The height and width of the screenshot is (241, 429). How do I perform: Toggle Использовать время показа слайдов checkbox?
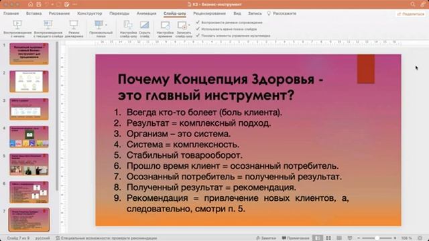tap(198, 29)
